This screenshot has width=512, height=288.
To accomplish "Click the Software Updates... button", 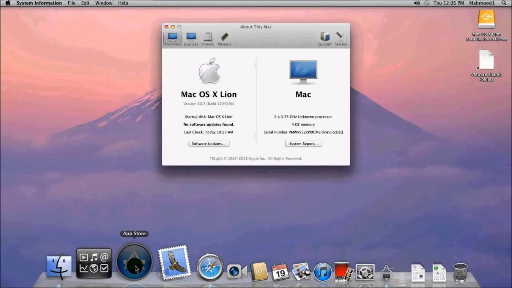I will (209, 144).
